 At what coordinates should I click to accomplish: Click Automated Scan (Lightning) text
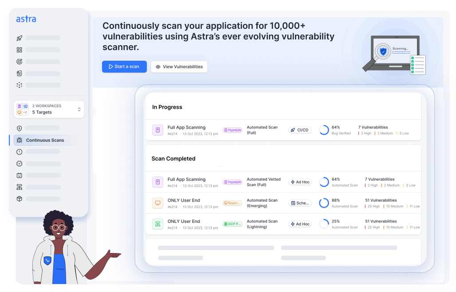click(x=262, y=224)
